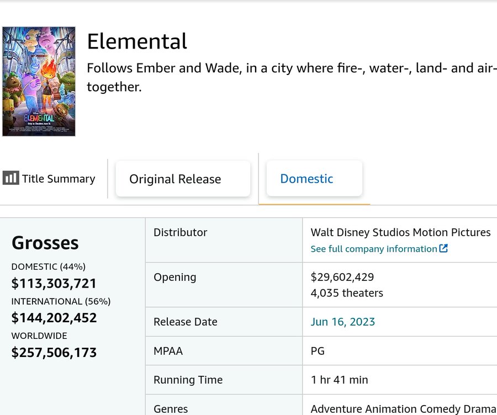Click the INTERNATIONAL (56%) label
497x415 pixels.
(61, 301)
